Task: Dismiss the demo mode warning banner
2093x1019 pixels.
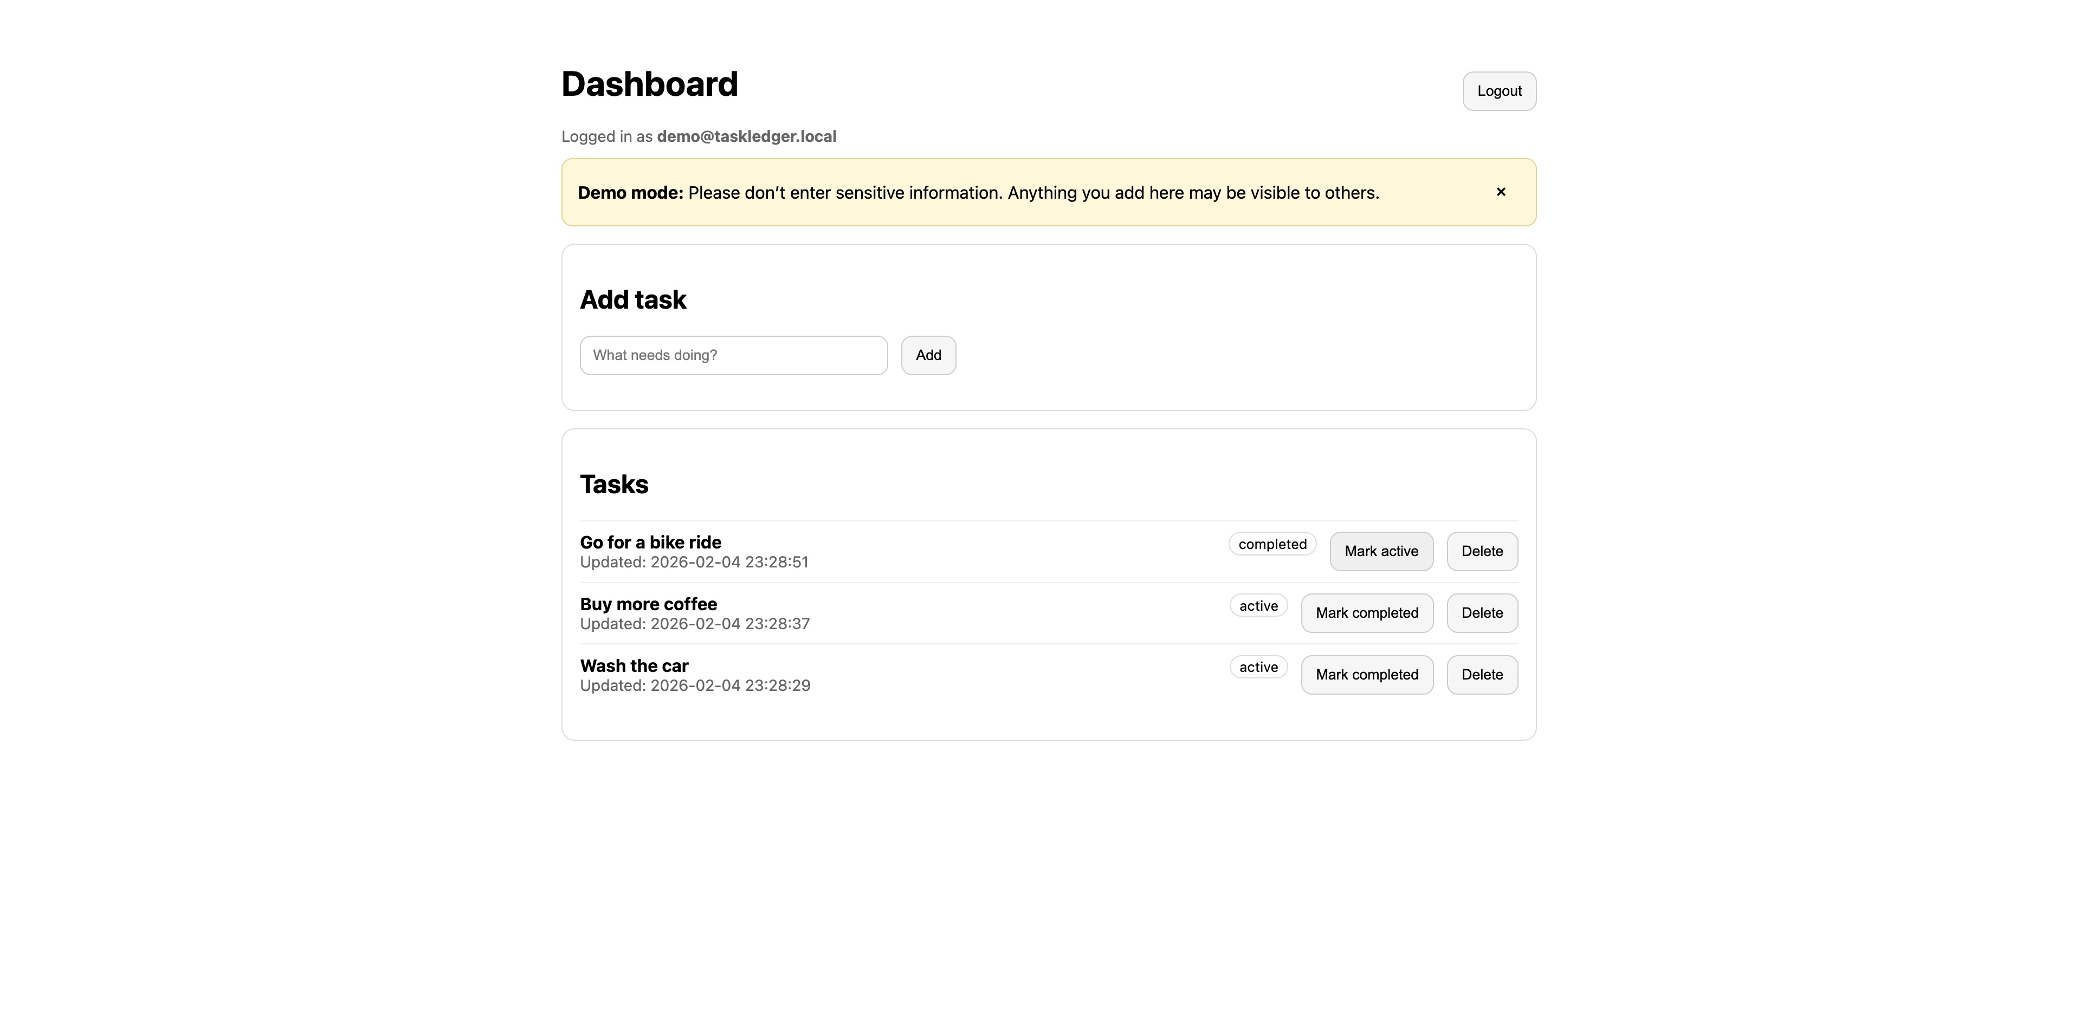Action: [x=1501, y=192]
